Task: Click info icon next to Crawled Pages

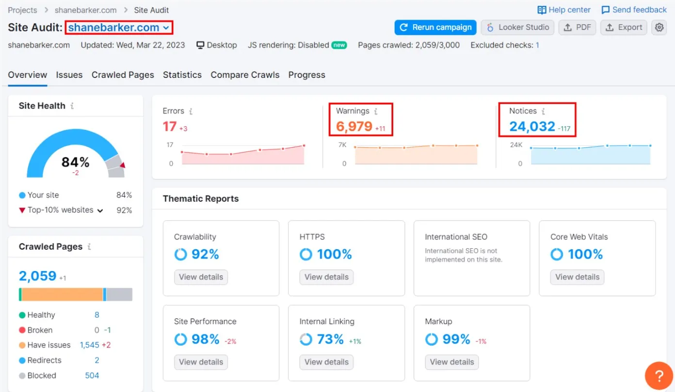Action: pos(89,246)
